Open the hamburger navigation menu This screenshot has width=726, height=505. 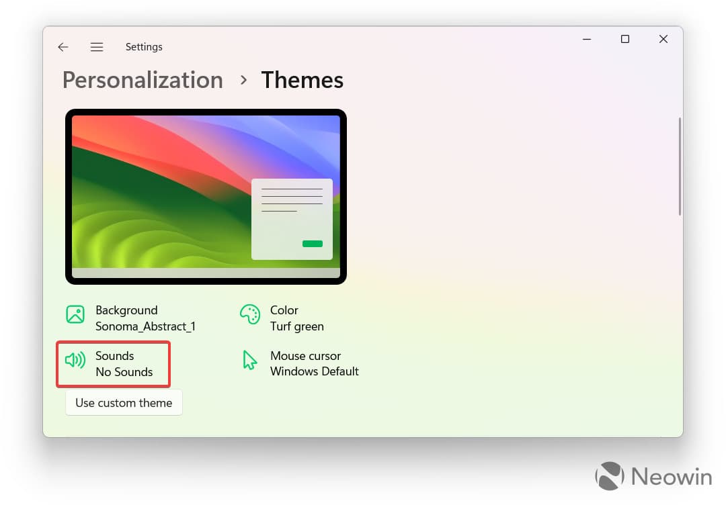(97, 47)
